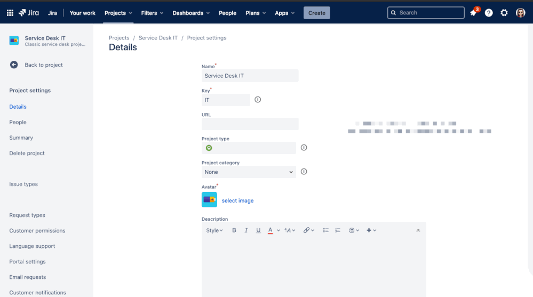Image resolution: width=533 pixels, height=297 pixels.
Task: Insert a numbered list
Action: 338,230
